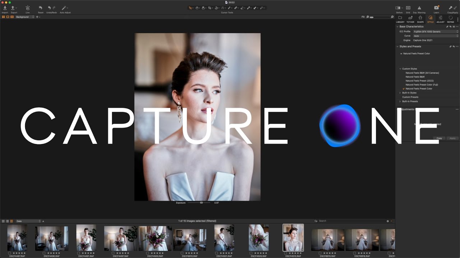The height and width of the screenshot is (258, 460).
Task: Select the Rotate cursor tool
Action: coord(216,8)
